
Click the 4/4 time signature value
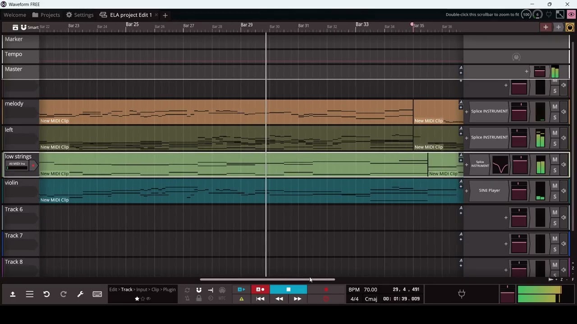pos(354,299)
